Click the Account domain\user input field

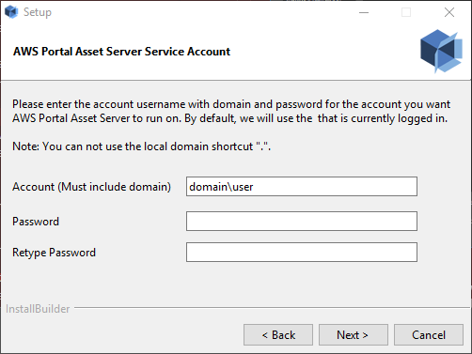click(302, 187)
